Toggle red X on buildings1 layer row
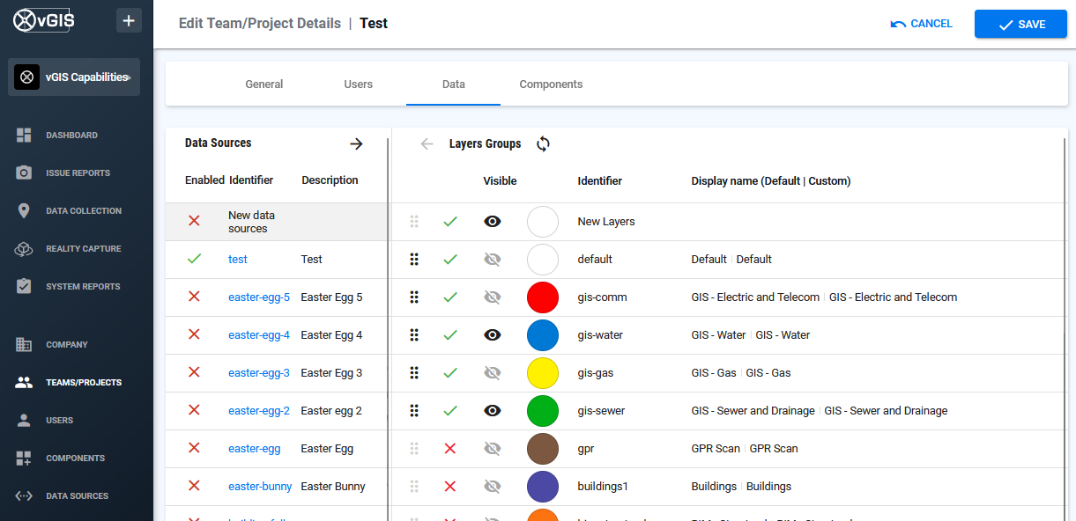Viewport: 1076px width, 521px height. (x=450, y=487)
